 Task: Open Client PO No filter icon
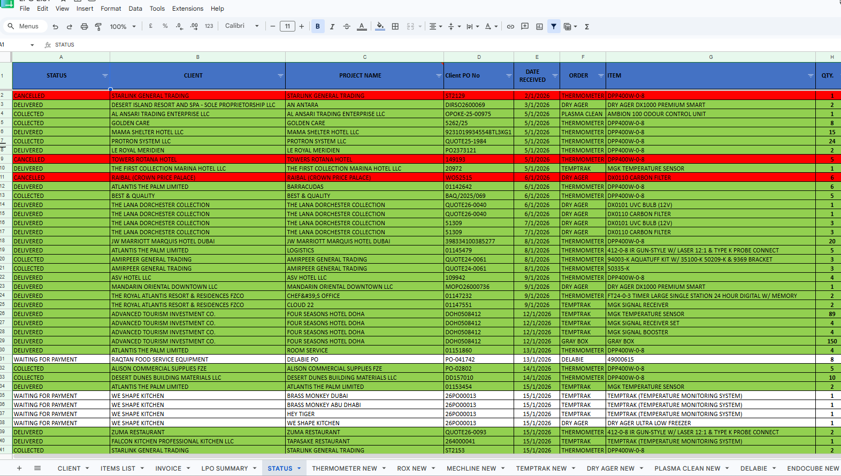coord(509,76)
